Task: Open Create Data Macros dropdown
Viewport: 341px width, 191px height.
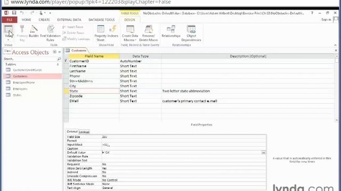Action: coord(130,33)
